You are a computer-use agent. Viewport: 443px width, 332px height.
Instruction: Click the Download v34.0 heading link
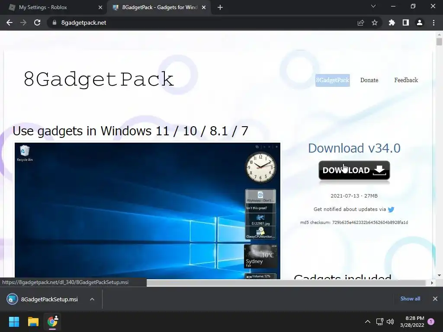[354, 148]
